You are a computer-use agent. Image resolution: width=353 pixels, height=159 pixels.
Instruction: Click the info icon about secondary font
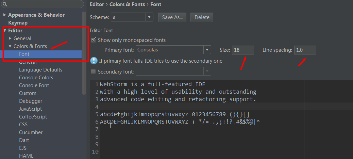click(x=94, y=61)
